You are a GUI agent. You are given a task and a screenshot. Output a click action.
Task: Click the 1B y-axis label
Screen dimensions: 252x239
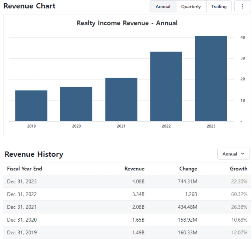(243, 100)
